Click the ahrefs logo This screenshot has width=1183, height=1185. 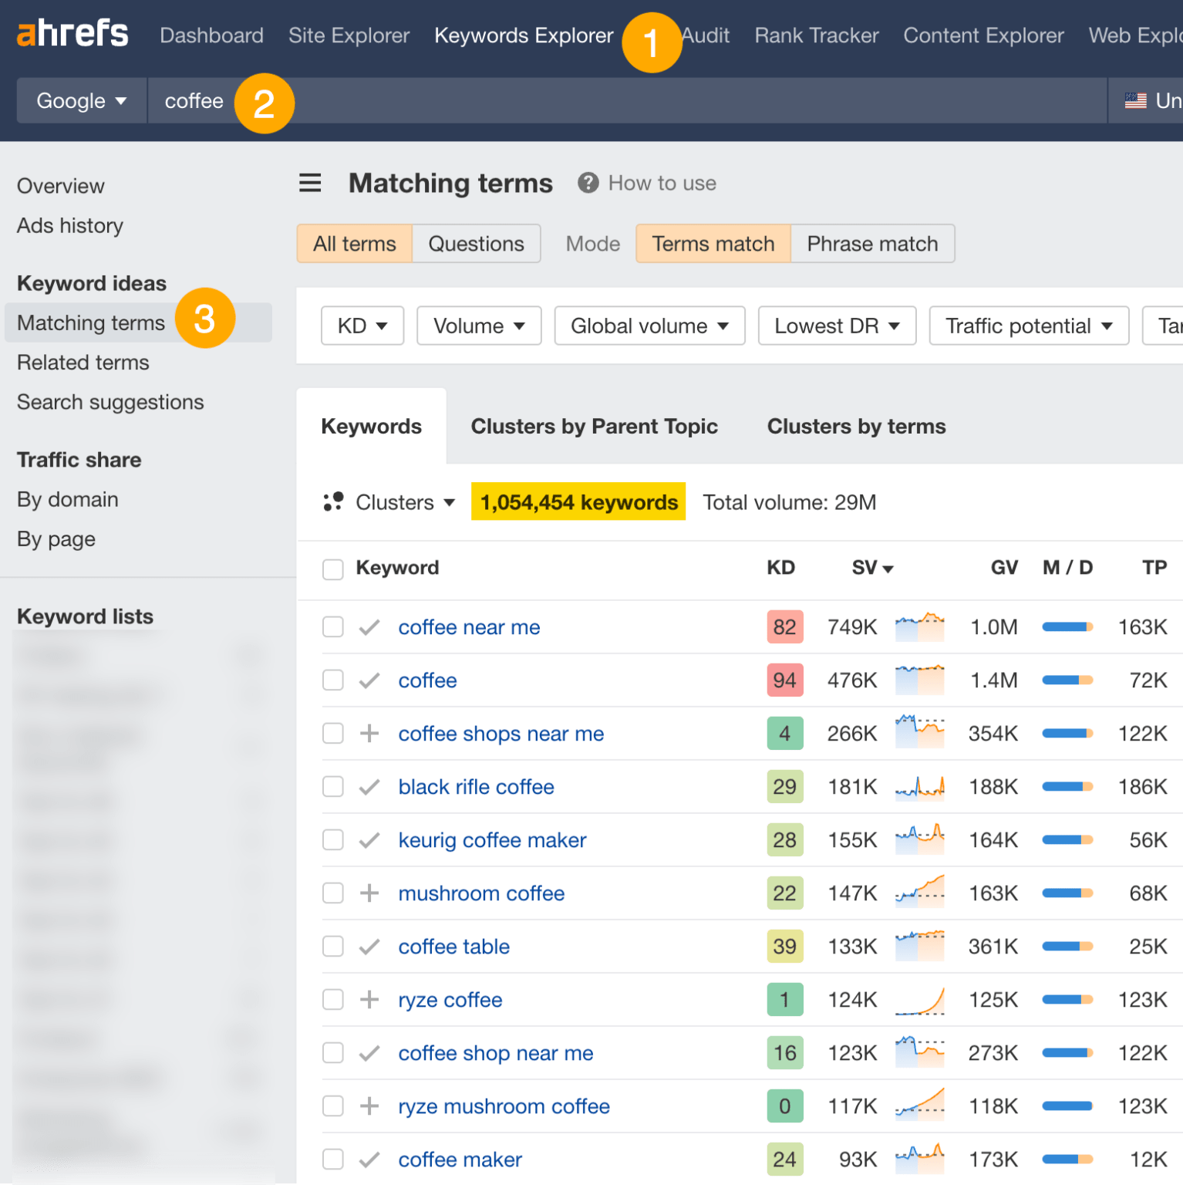click(72, 32)
